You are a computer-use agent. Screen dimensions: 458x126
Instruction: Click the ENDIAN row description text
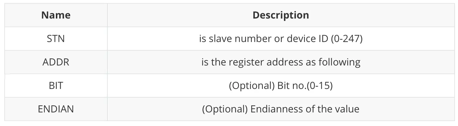(x=281, y=109)
